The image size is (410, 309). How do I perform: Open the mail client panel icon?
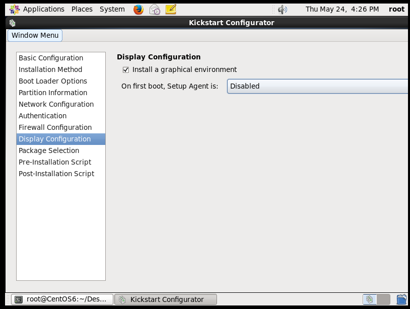[x=155, y=10]
